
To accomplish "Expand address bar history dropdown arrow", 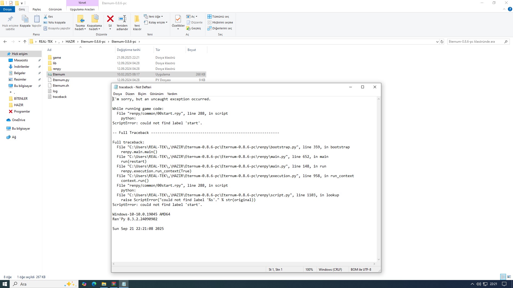I will pyautogui.click(x=437, y=42).
